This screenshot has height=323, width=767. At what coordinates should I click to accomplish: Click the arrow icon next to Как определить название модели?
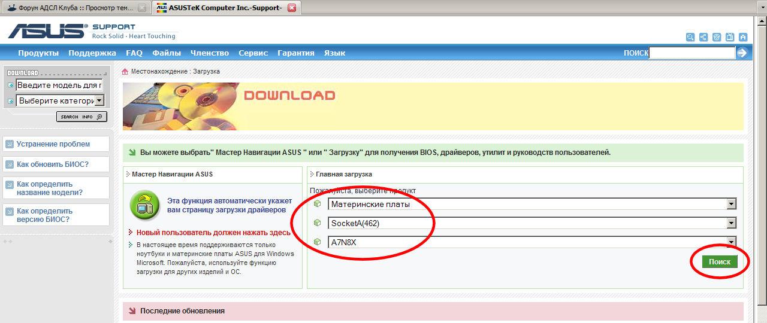pyautogui.click(x=9, y=185)
